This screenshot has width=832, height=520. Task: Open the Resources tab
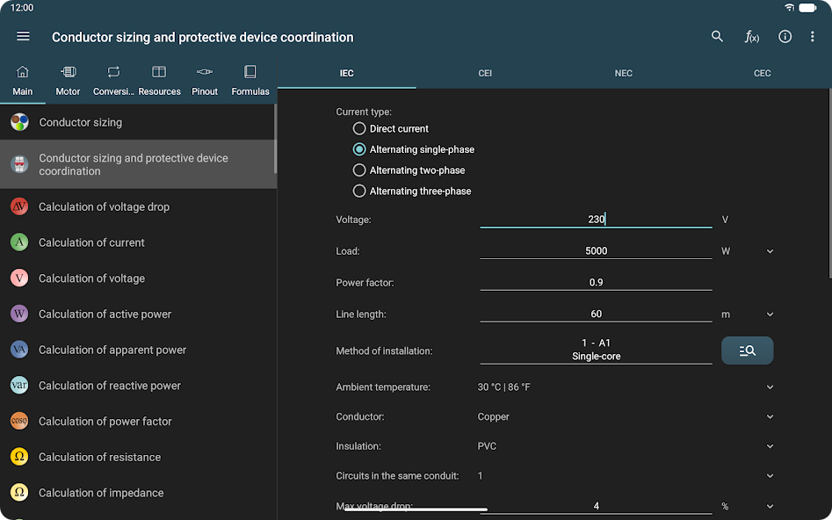[159, 81]
